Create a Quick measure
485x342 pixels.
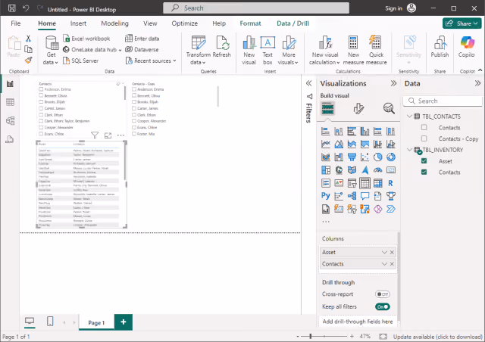(376, 50)
